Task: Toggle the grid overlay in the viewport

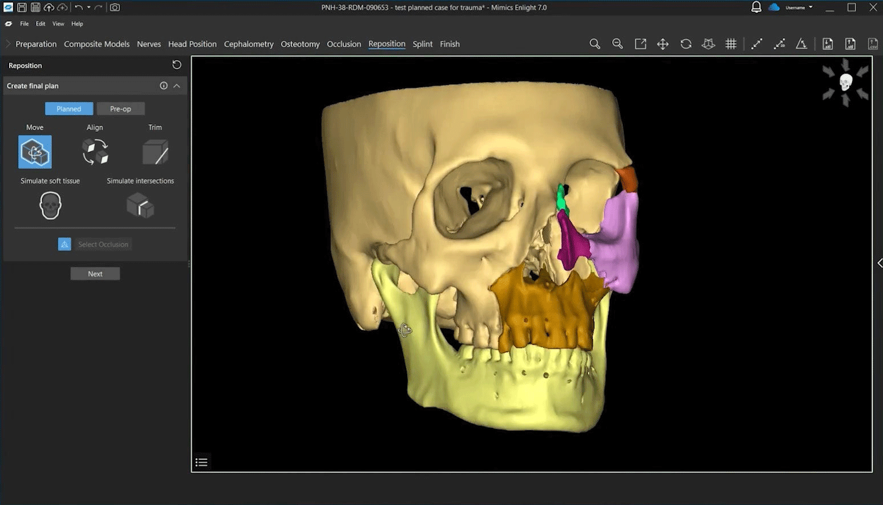Action: (x=731, y=43)
